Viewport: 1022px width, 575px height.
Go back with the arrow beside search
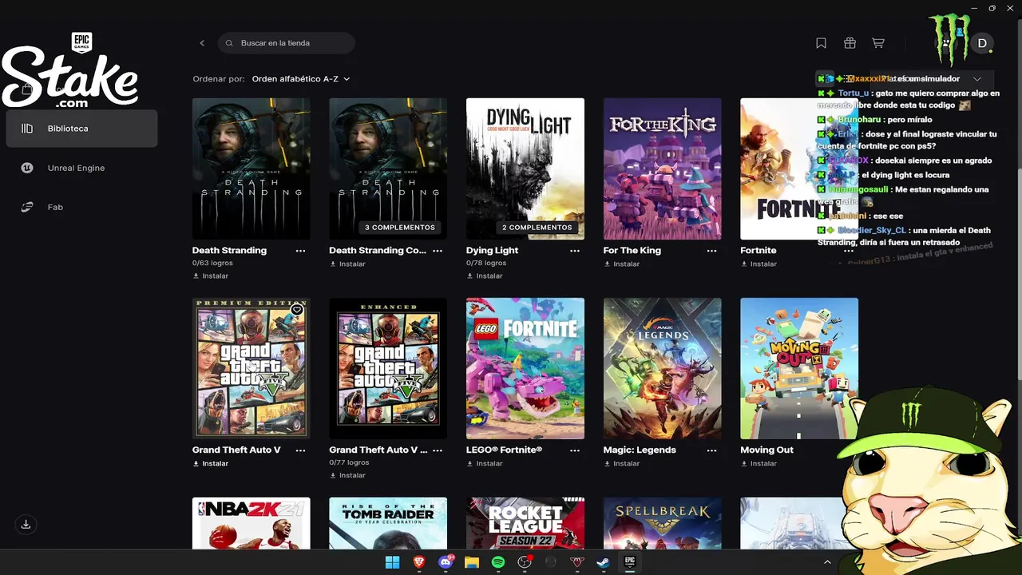pyautogui.click(x=202, y=43)
